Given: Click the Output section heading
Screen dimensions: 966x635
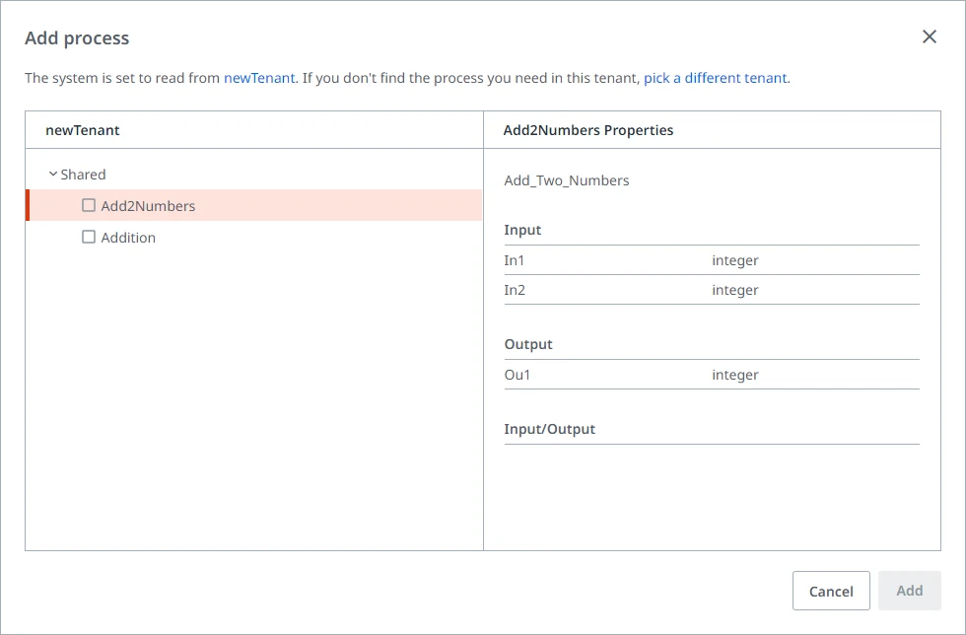Looking at the screenshot, I should (528, 344).
